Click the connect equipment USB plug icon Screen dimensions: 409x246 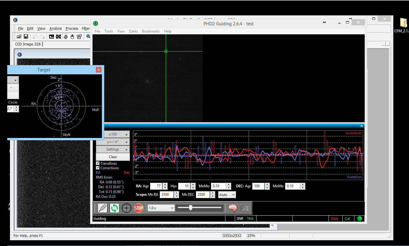coord(102,208)
